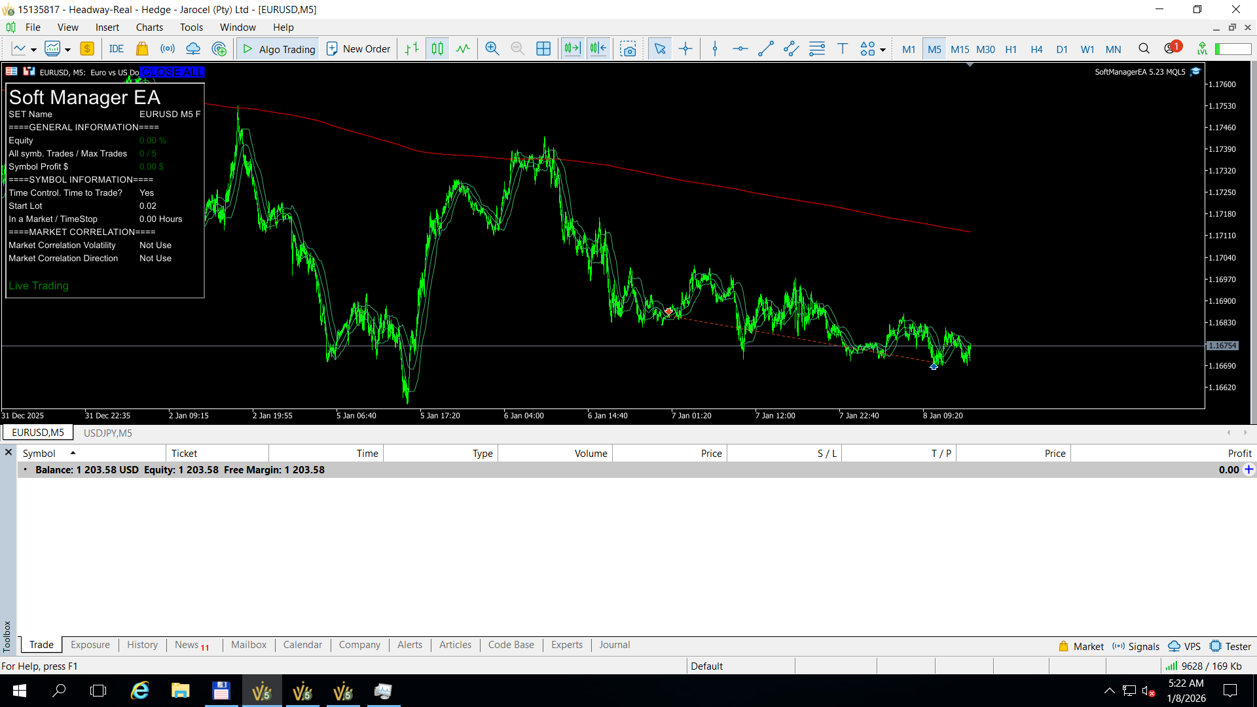The height and width of the screenshot is (707, 1257).
Task: Switch chart to candlestick display mode
Action: coord(437,48)
